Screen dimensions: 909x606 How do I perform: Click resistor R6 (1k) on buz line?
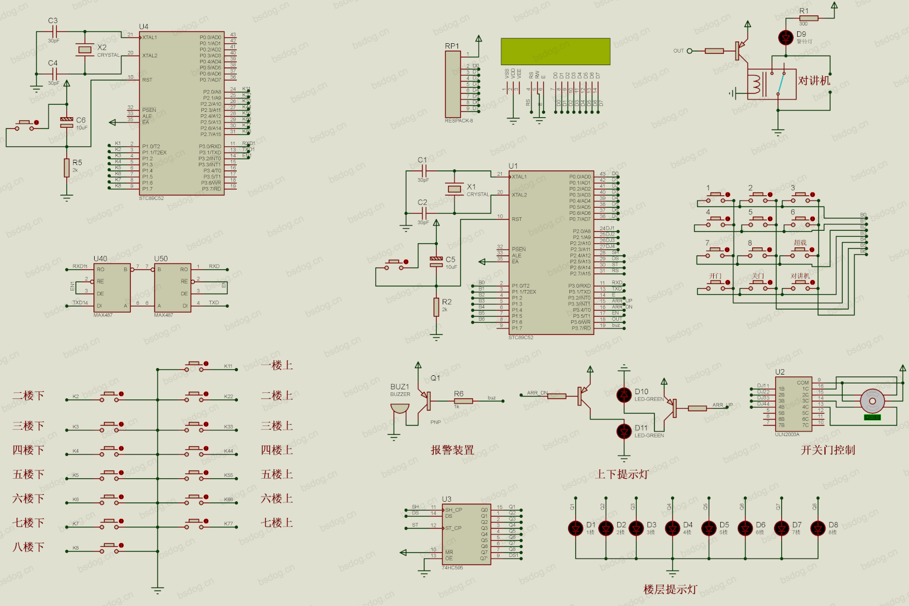(x=463, y=401)
